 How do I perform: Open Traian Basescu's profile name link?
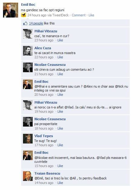(47, 173)
